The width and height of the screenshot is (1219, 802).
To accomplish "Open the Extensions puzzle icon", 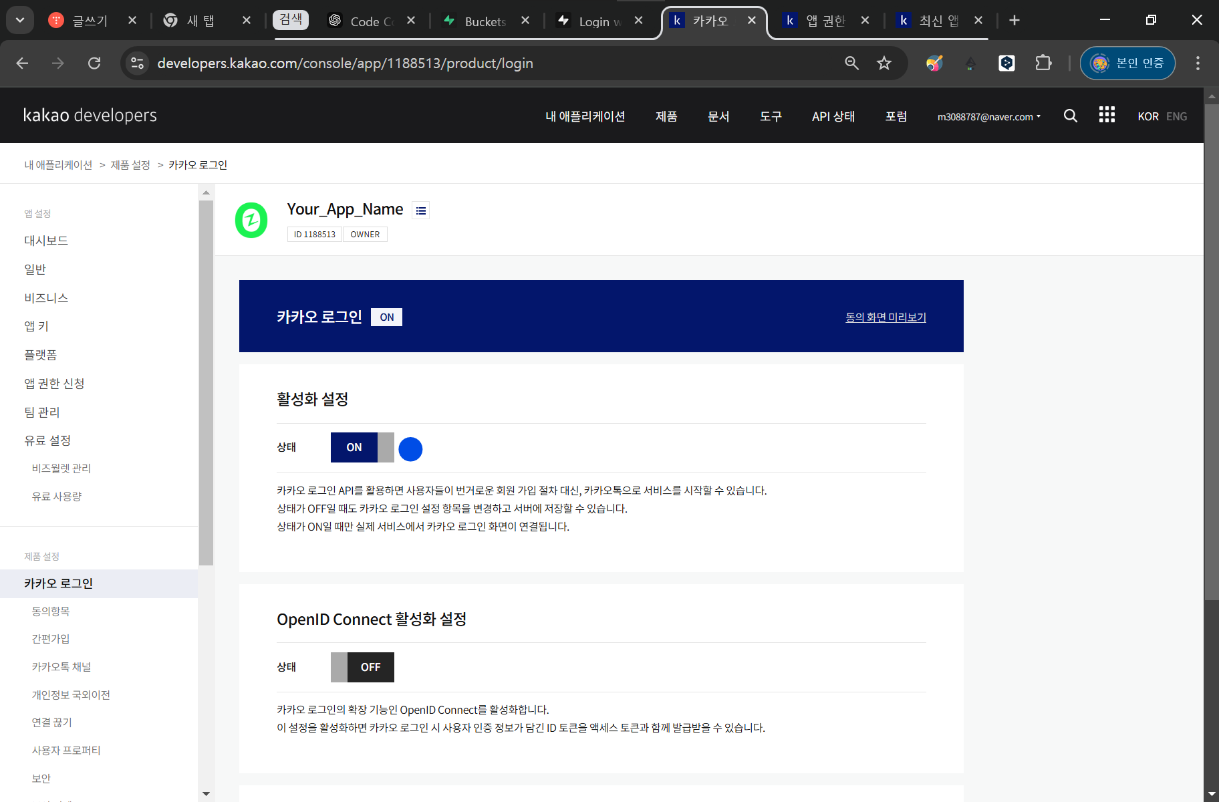I will point(1043,63).
